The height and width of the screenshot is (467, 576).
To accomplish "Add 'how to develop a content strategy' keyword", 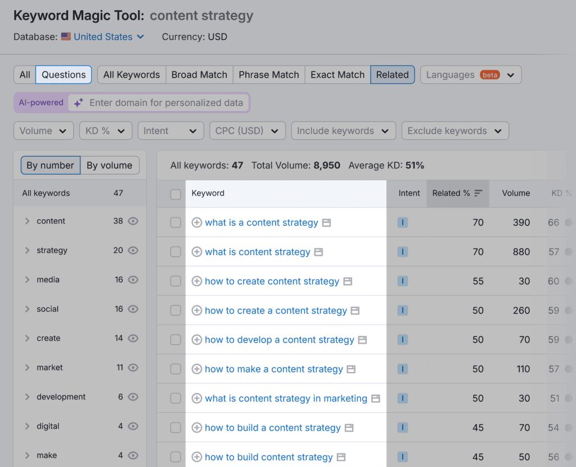I will pyautogui.click(x=196, y=340).
